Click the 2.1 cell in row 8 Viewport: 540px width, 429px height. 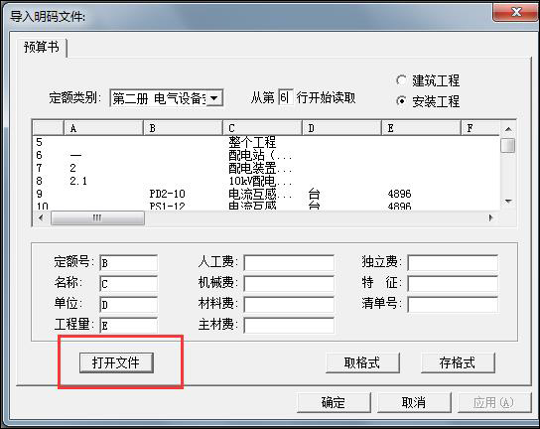78,181
